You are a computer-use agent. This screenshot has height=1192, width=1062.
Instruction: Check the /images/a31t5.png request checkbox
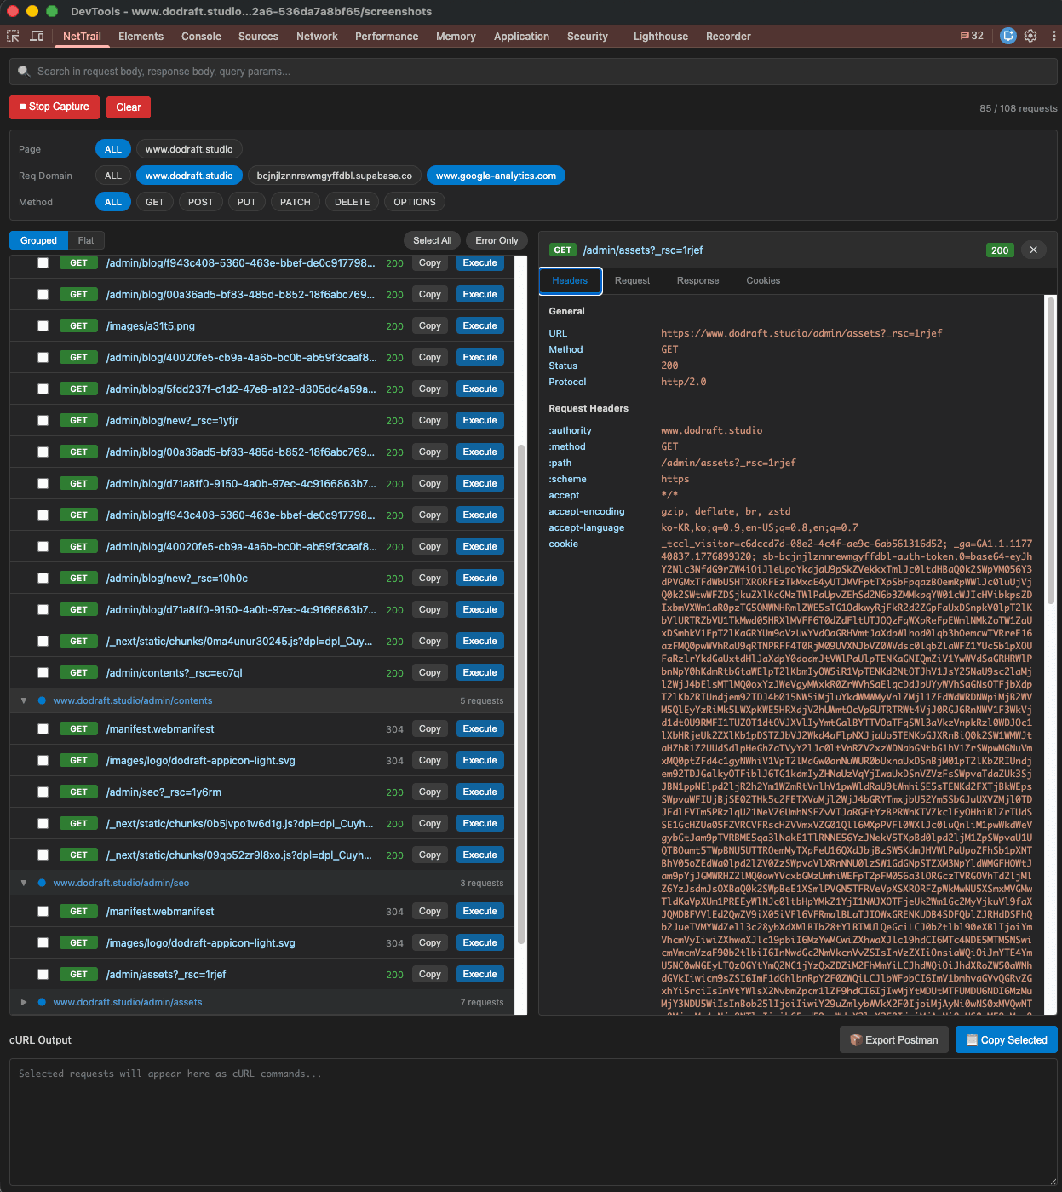click(x=43, y=326)
